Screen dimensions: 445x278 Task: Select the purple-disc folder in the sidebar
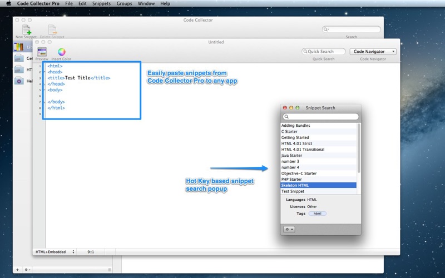point(19,81)
